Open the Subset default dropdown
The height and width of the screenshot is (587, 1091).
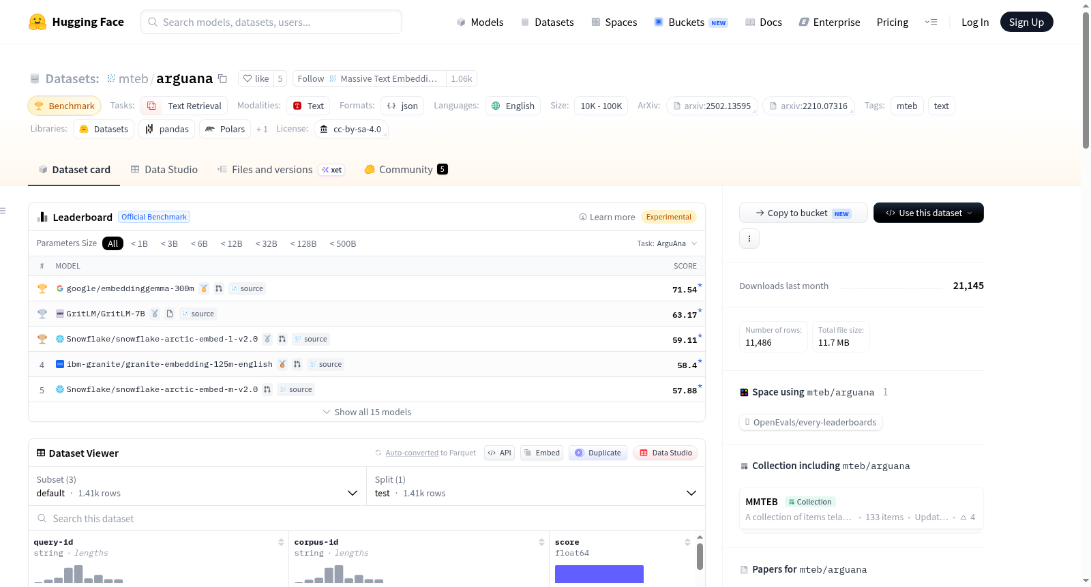[x=197, y=486]
